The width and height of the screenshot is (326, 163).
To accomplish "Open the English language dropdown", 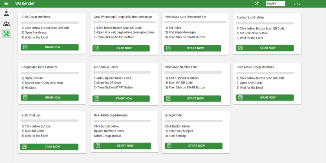I will click(275, 4).
